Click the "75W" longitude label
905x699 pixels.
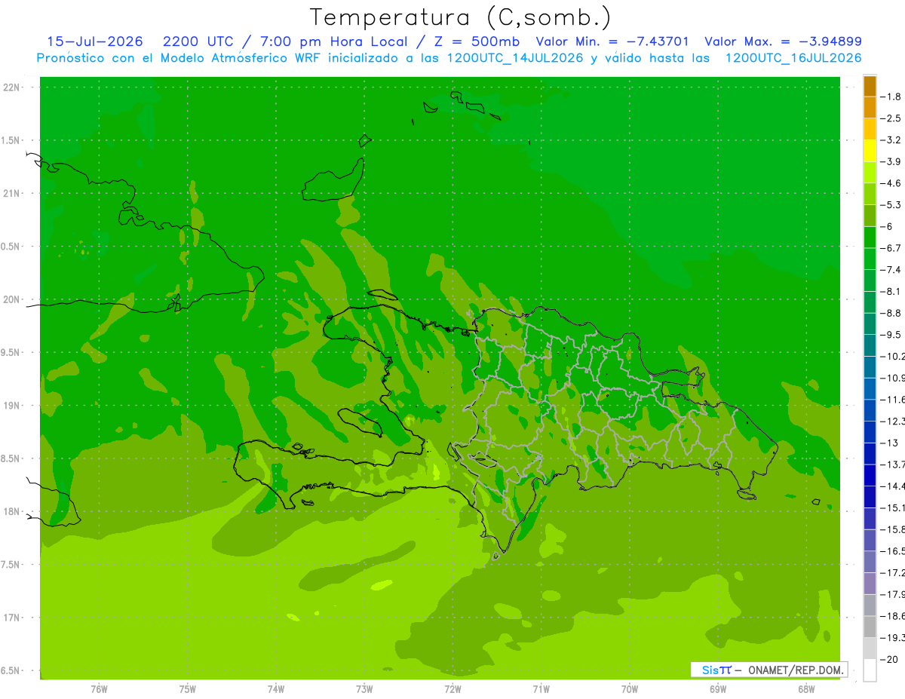188,689
